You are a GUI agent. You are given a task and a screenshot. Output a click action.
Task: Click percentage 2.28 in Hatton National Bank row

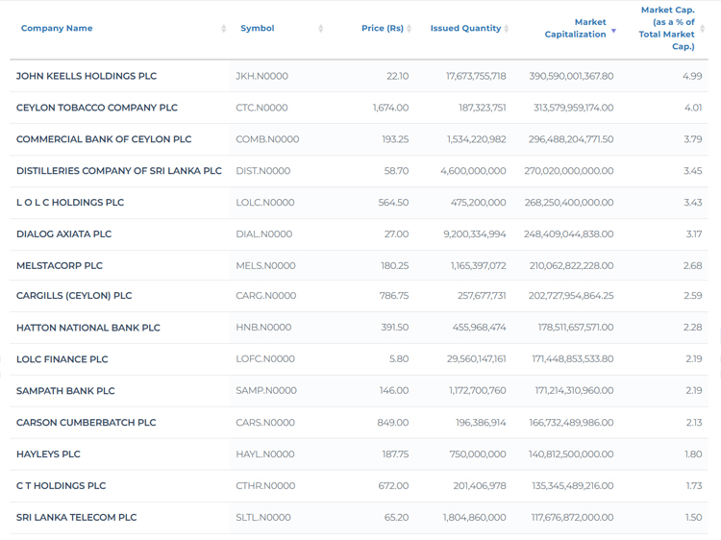pyautogui.click(x=692, y=328)
